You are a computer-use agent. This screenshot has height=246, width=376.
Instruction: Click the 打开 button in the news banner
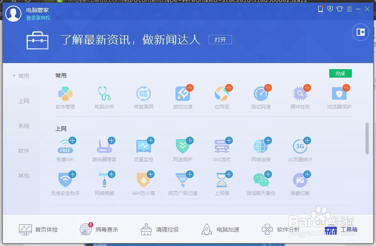pyautogui.click(x=219, y=39)
